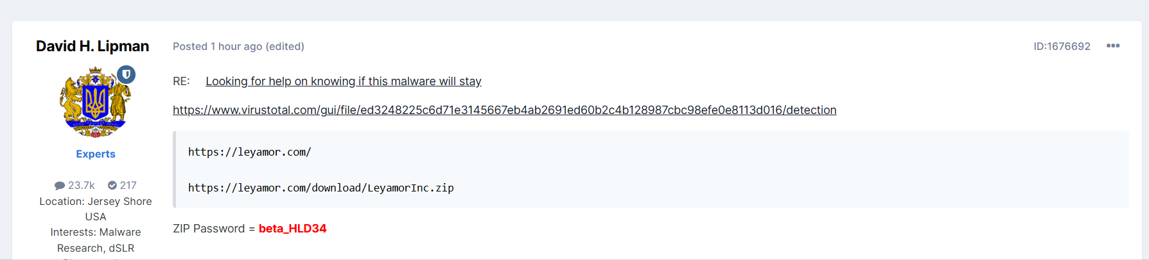The height and width of the screenshot is (260, 1149).
Task: Open the Experts group link
Action: pos(96,154)
